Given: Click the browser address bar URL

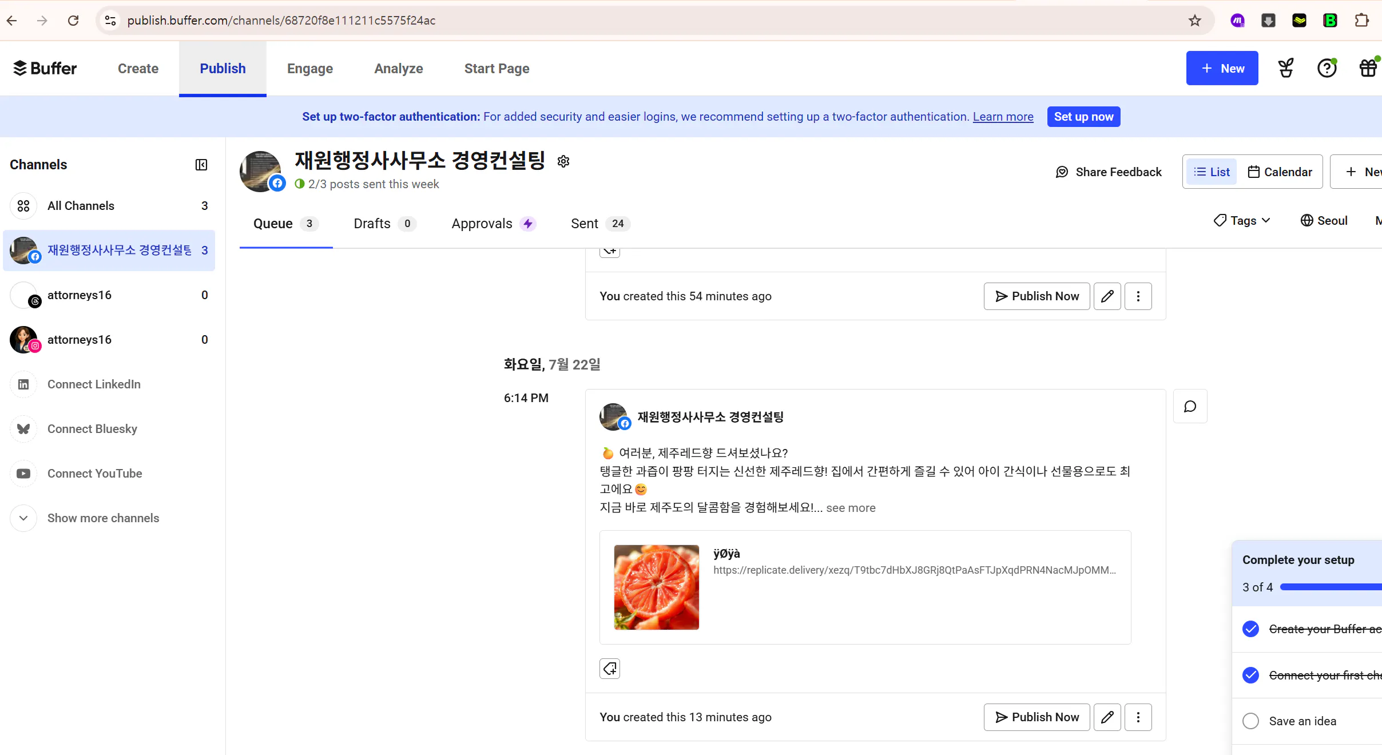Looking at the screenshot, I should 281,21.
